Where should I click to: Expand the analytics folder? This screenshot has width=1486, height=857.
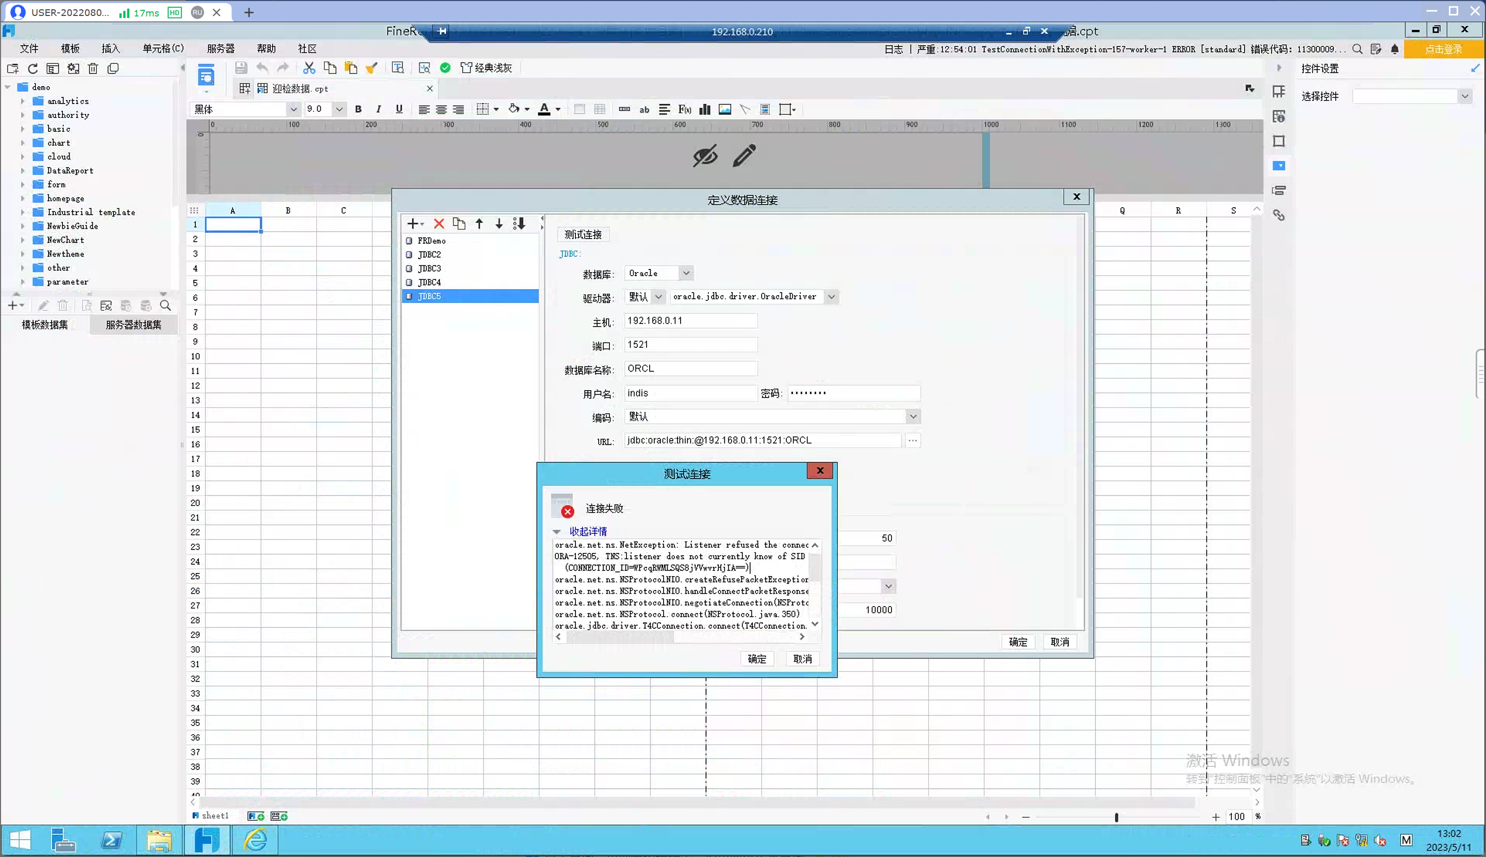pyautogui.click(x=22, y=101)
